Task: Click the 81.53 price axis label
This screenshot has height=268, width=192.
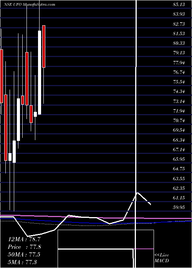Action: [179, 34]
